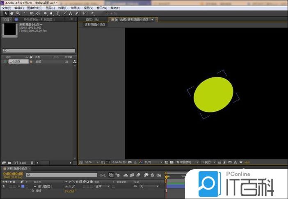Collapse the shape layer 1 properties
The image size is (288, 199).
(18, 186)
